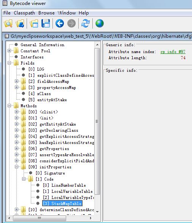The width and height of the screenshot is (192, 223).
Task: Click the horizontal scrollbar left arrow
Action: point(9,218)
